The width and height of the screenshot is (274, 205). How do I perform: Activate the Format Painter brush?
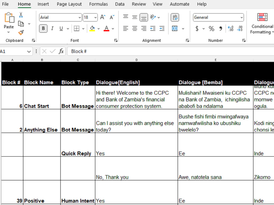(21, 33)
